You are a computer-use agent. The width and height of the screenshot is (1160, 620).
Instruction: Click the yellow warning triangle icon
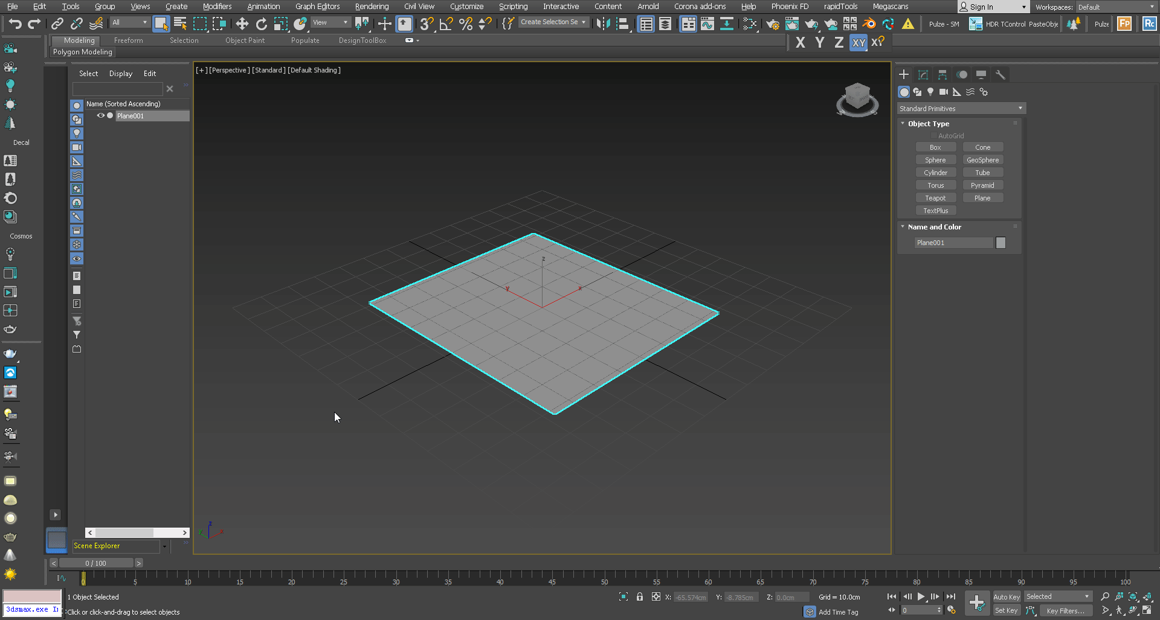907,24
